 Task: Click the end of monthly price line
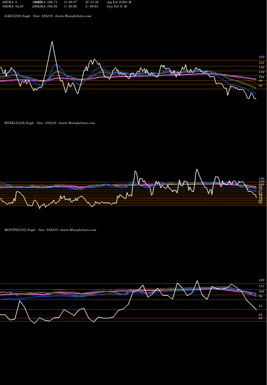tap(256, 310)
